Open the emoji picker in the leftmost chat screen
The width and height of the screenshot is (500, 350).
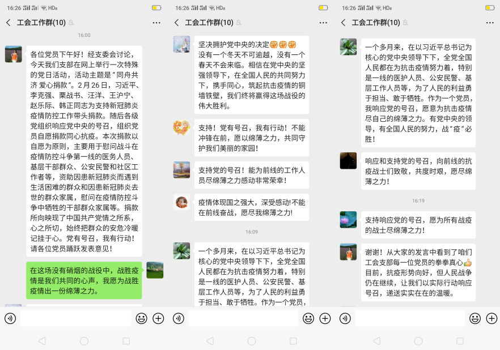coord(141,318)
